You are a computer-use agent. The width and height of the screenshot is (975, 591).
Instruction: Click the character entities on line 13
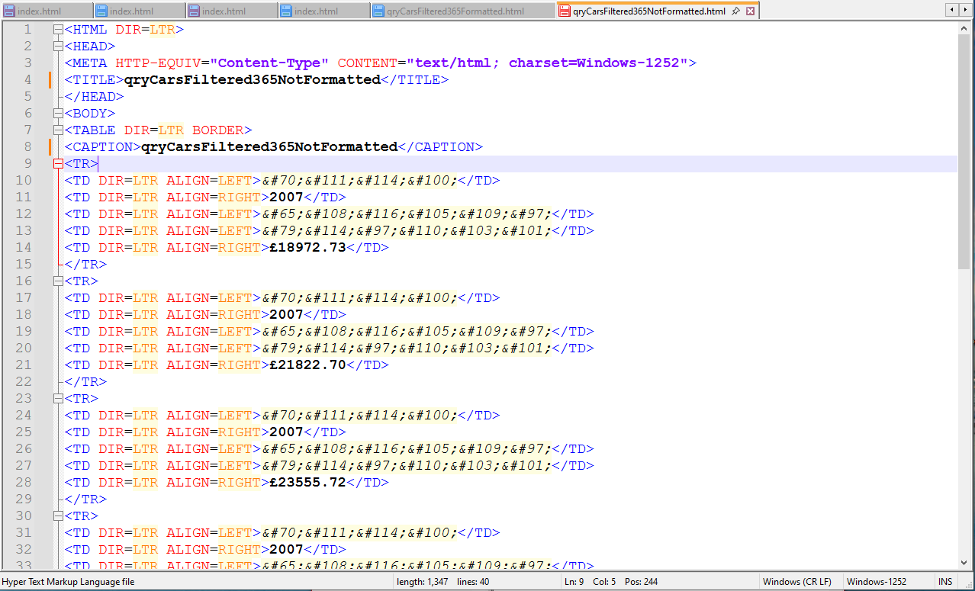coord(406,230)
